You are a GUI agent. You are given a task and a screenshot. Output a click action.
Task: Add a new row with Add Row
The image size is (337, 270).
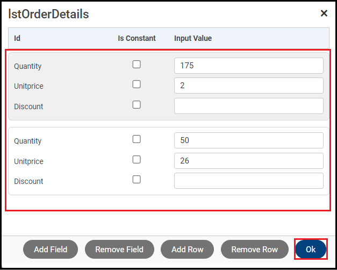tap(187, 250)
